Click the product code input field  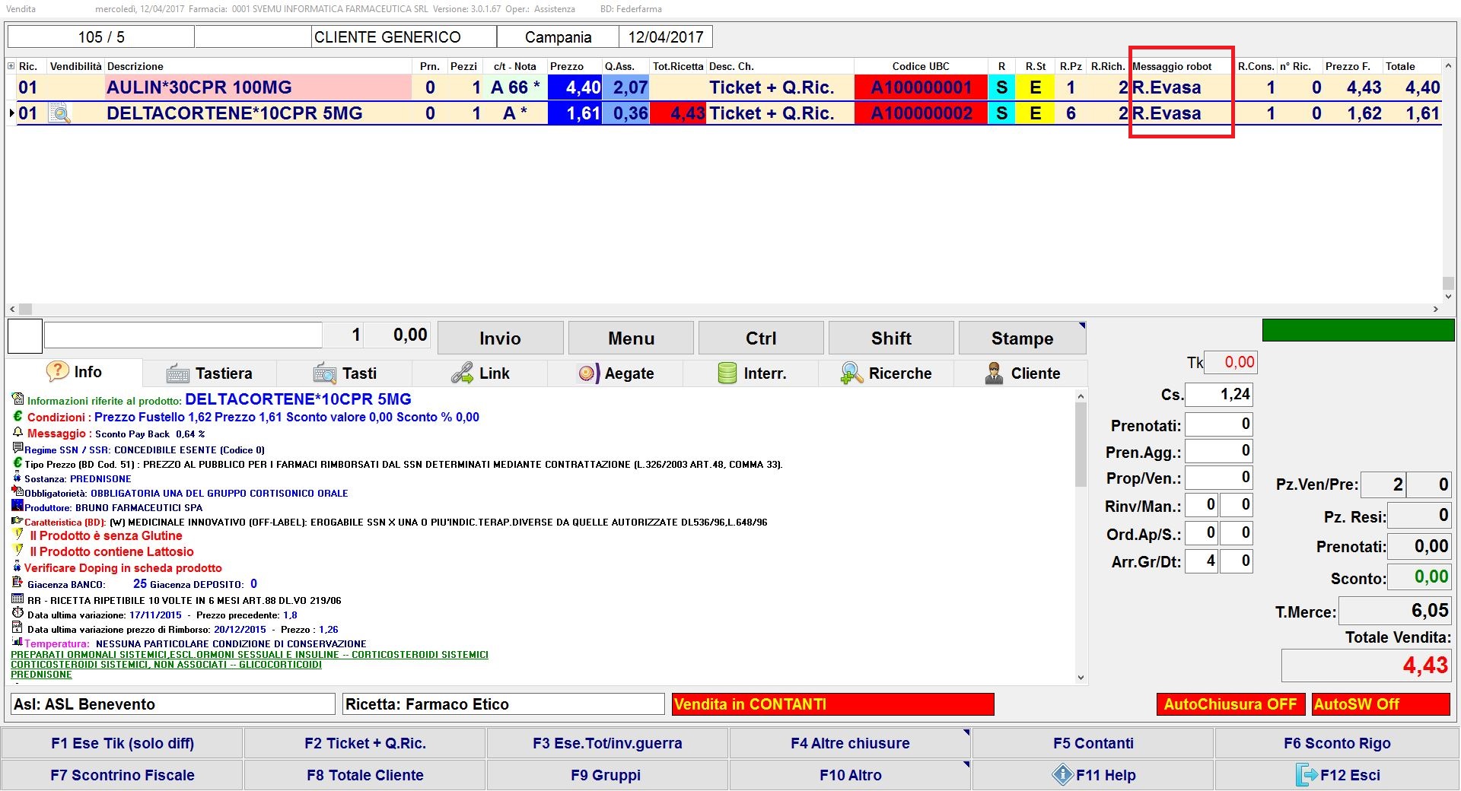[183, 335]
